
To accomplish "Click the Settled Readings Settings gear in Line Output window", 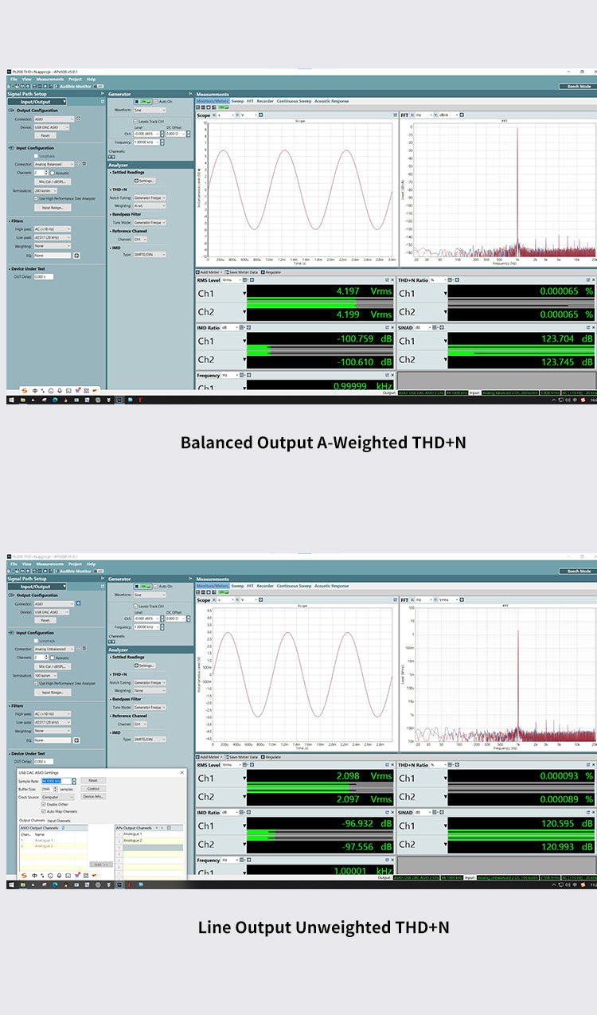I will [144, 666].
